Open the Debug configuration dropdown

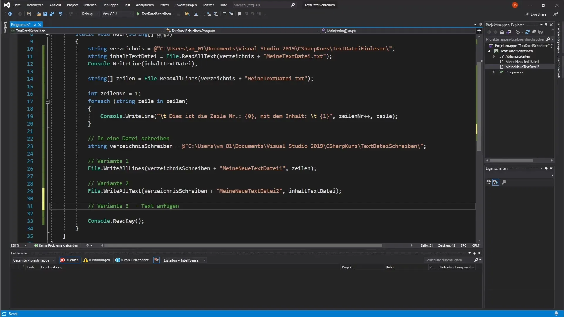click(90, 14)
